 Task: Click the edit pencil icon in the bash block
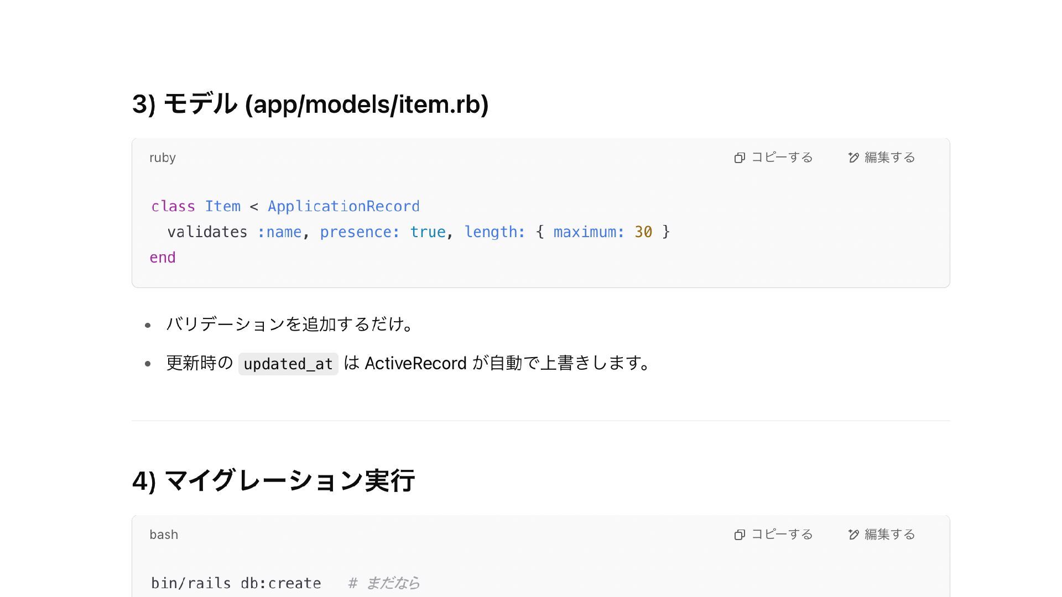[x=853, y=535]
